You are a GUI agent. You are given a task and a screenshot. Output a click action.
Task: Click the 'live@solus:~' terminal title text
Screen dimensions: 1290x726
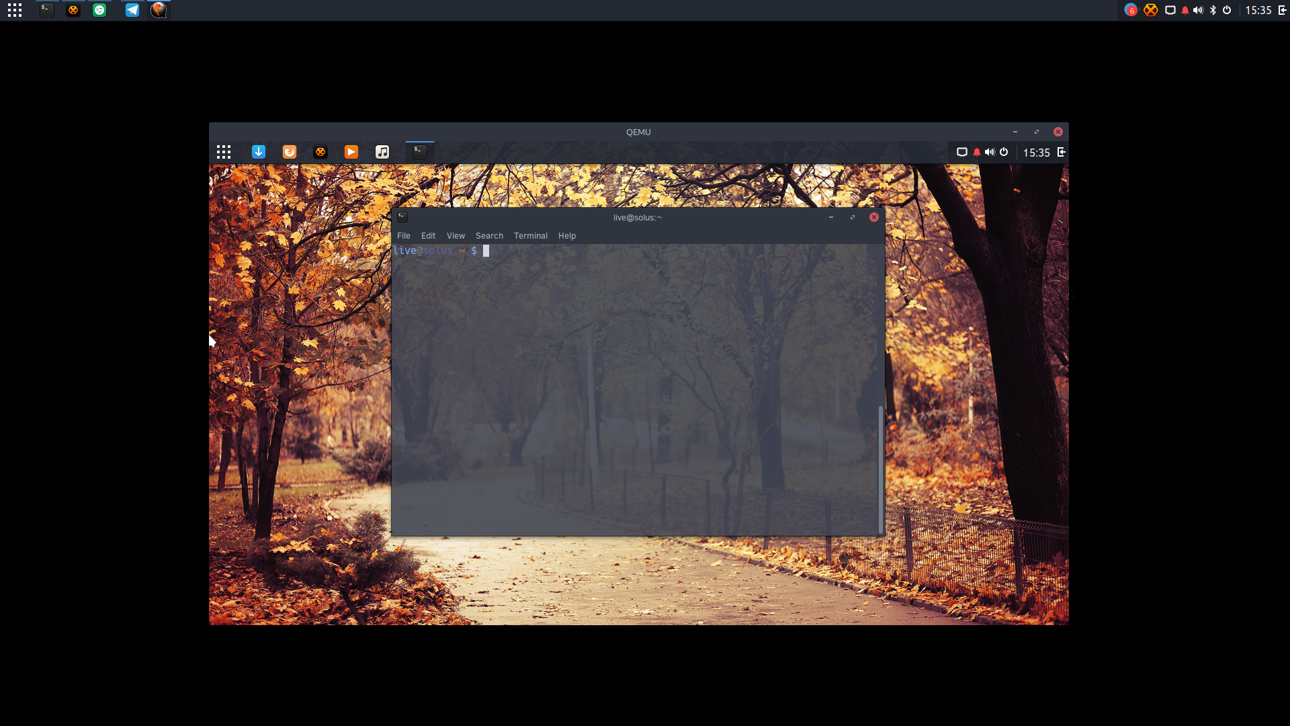pyautogui.click(x=638, y=218)
